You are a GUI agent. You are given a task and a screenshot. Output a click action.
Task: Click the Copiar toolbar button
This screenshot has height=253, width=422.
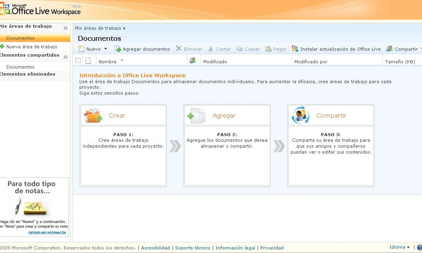[248, 49]
